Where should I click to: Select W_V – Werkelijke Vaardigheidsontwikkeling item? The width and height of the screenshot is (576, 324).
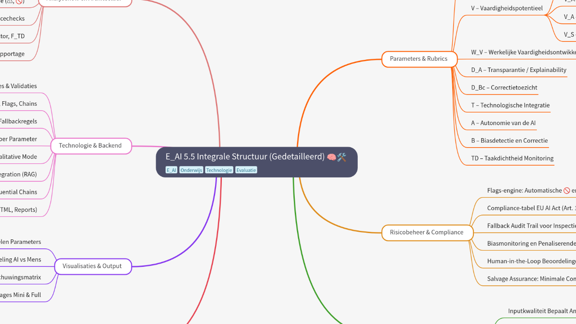(523, 52)
